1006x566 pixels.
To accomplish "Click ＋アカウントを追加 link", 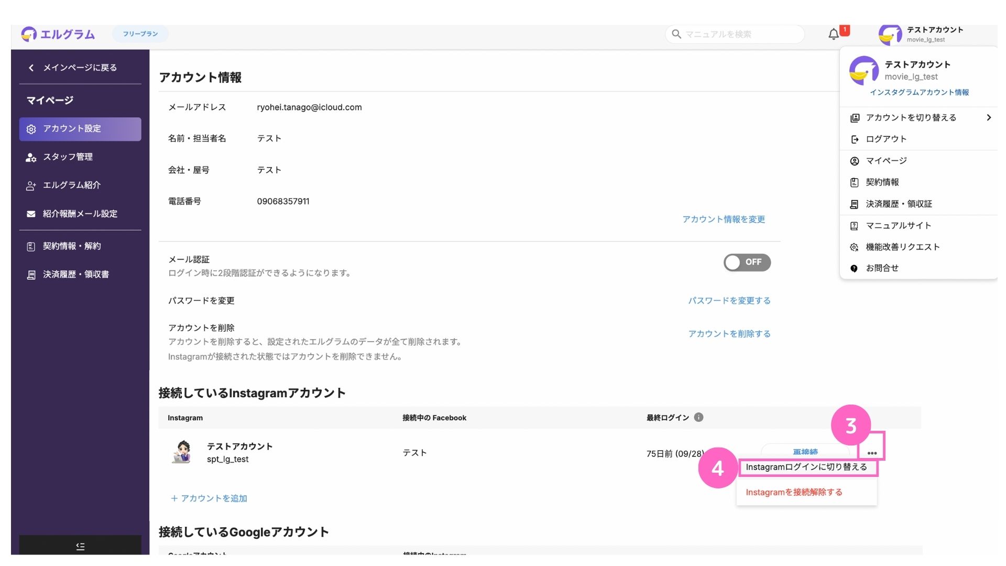I will point(209,498).
